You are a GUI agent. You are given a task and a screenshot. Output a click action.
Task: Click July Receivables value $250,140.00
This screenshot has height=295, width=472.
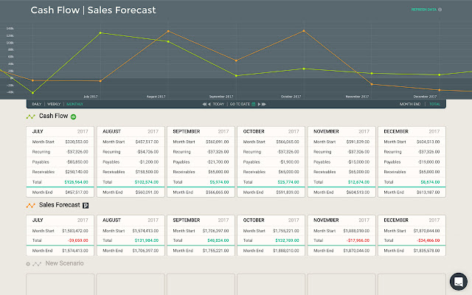(77, 172)
